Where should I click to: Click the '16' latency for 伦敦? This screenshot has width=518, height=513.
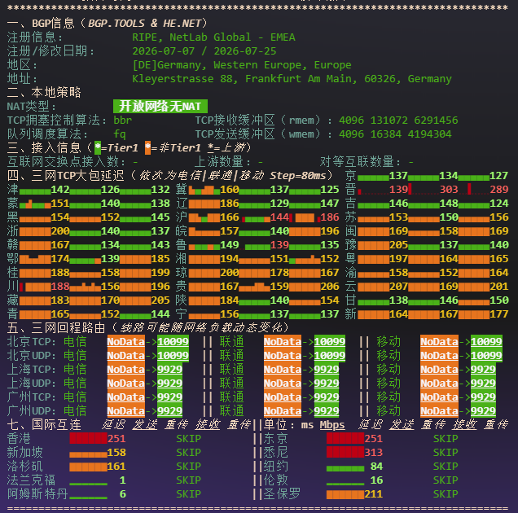tap(376, 480)
